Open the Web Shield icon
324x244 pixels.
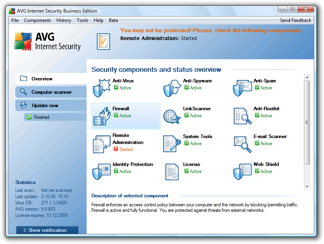243,171
